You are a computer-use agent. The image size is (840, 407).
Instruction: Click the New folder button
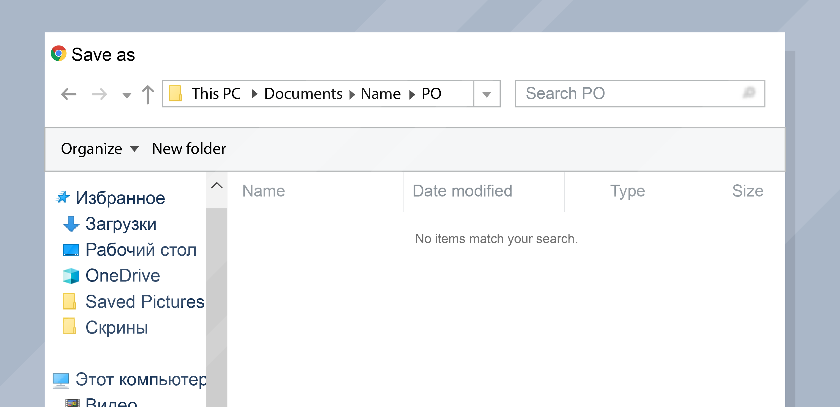tap(189, 149)
